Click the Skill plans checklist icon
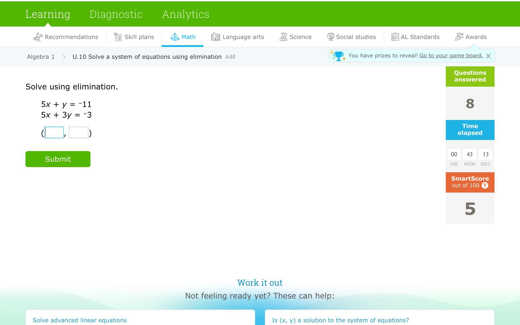The height and width of the screenshot is (325, 520). click(x=118, y=37)
